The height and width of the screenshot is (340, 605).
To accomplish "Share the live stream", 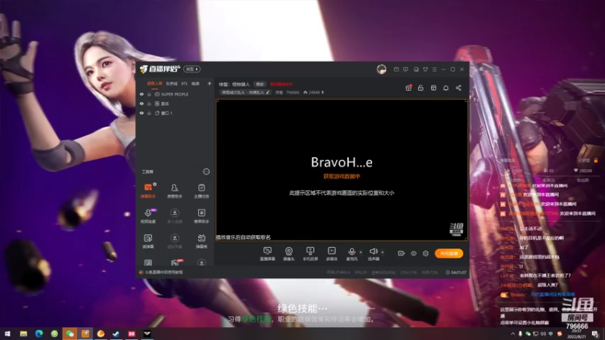I will tap(458, 88).
